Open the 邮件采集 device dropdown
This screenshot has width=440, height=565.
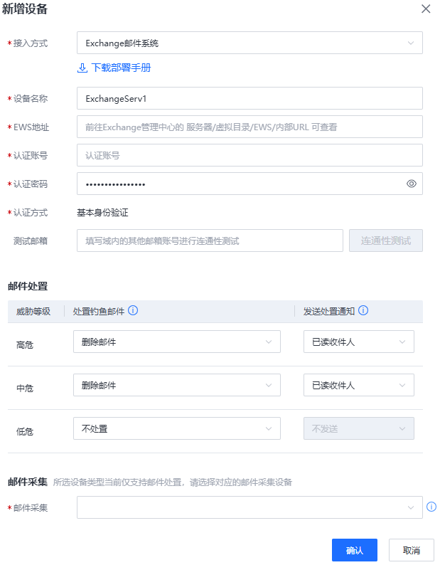click(x=249, y=507)
